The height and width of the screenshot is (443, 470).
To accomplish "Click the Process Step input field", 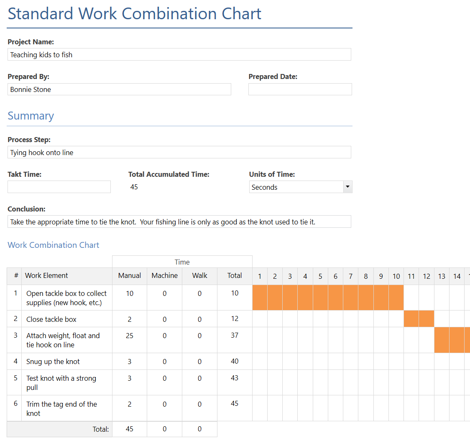I will coord(179,153).
